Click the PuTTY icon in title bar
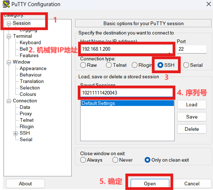This screenshot has width=213, height=190. tap(6, 4)
